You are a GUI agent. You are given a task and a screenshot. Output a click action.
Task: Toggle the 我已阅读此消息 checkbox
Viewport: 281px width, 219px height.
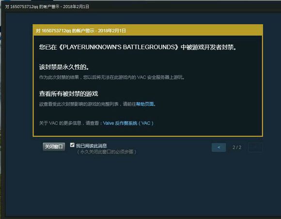pyautogui.click(x=72, y=145)
